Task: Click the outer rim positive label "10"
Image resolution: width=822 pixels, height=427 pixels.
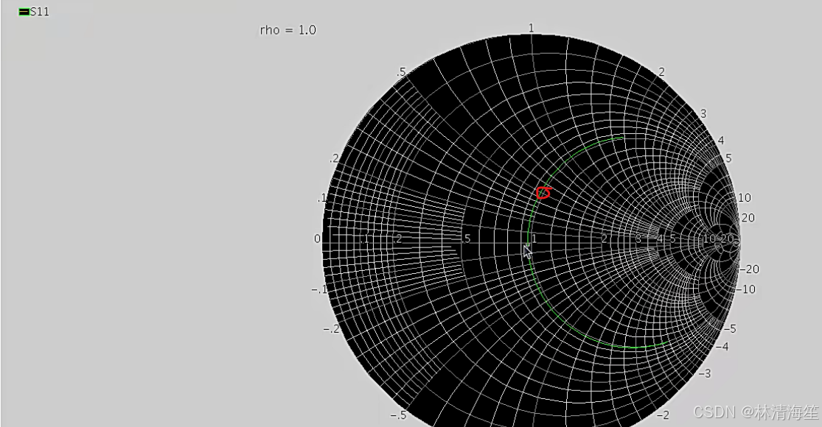Action: (745, 198)
